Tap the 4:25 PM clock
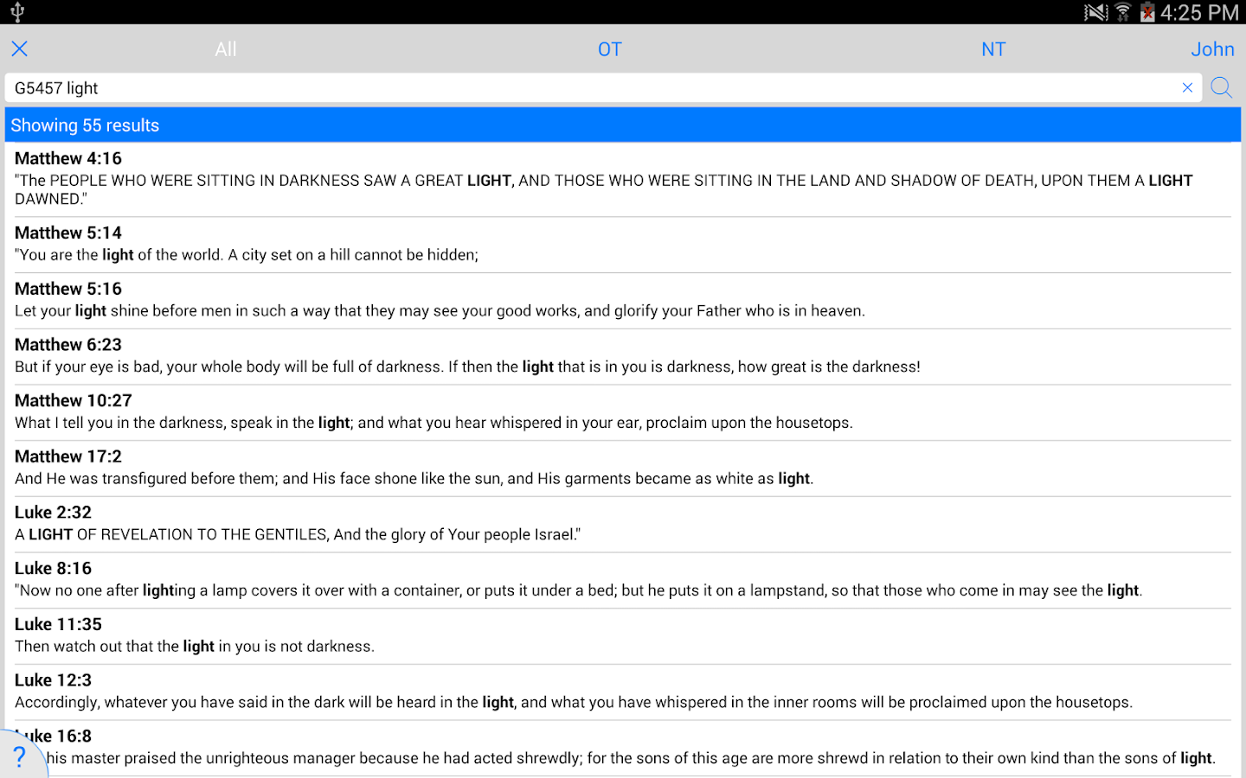The height and width of the screenshot is (778, 1246). coord(1199,12)
